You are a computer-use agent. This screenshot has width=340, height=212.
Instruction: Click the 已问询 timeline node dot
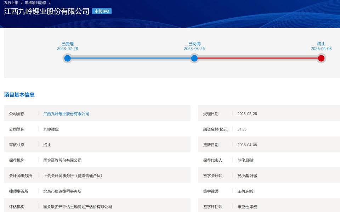[194, 58]
